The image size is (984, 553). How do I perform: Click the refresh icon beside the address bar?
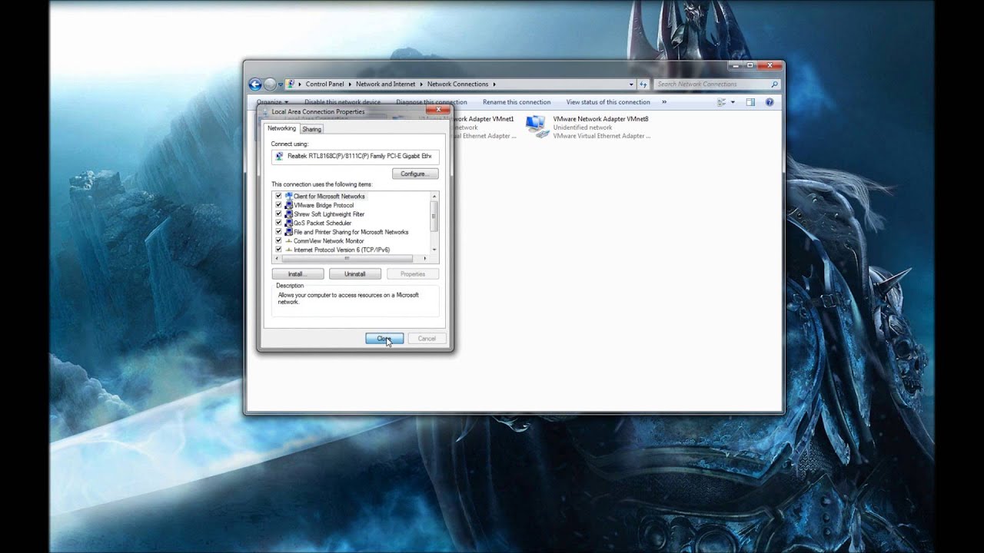click(x=643, y=84)
